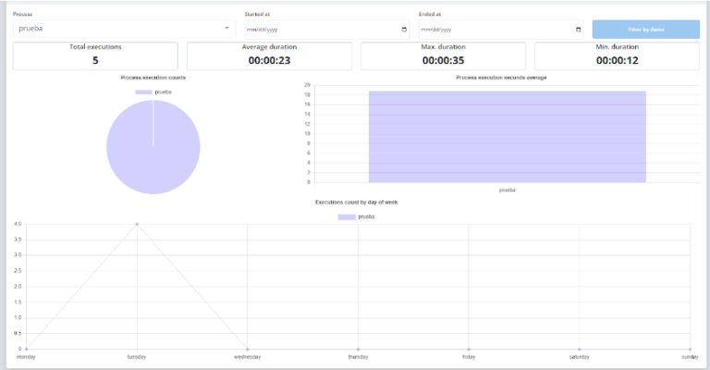Open the Ended at calendar picker icon

click(x=578, y=30)
